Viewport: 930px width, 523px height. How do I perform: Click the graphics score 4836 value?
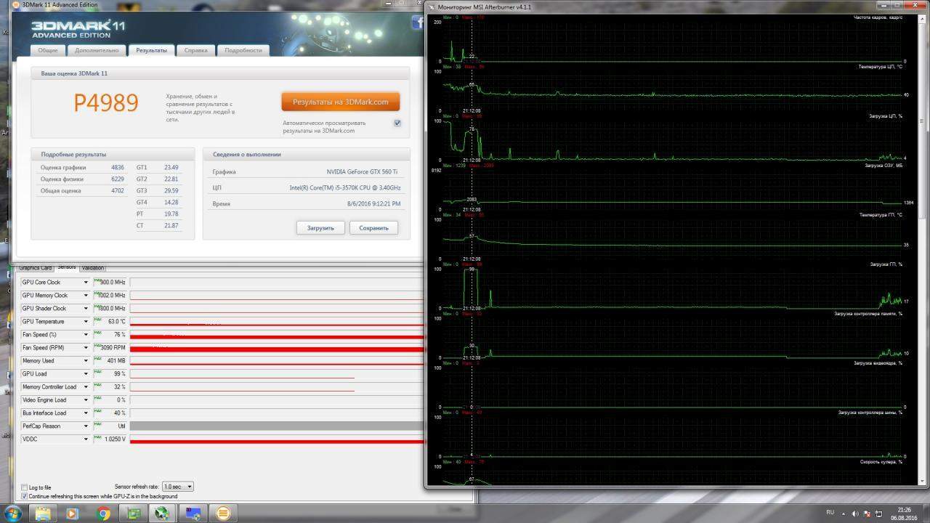tap(118, 167)
